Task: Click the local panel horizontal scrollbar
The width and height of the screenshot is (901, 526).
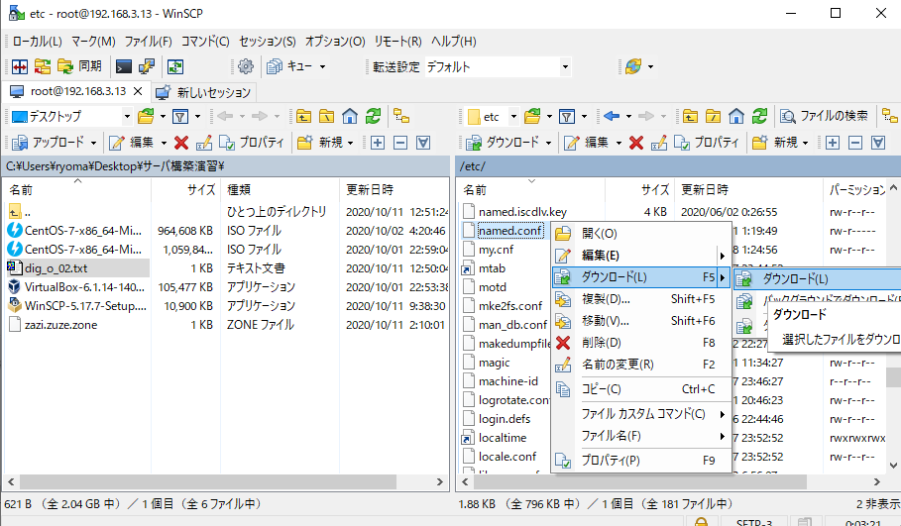Action: click(x=208, y=481)
